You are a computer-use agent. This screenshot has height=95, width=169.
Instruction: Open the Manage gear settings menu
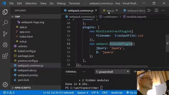pos(5,85)
